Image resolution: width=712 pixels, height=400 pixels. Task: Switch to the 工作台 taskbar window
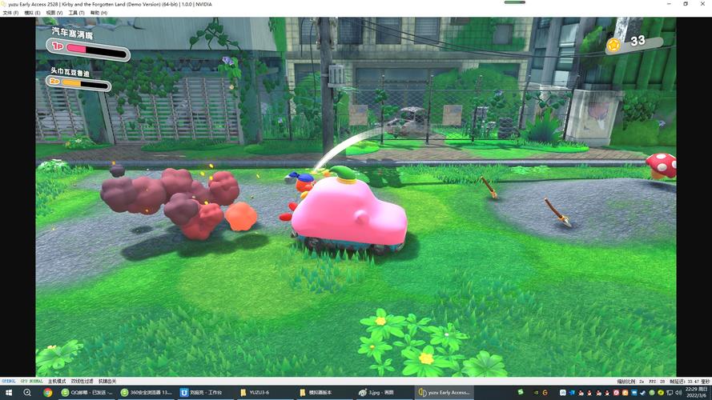(205, 392)
